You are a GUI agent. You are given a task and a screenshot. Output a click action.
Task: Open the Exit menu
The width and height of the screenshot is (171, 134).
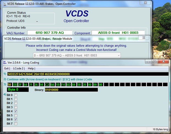7,68
